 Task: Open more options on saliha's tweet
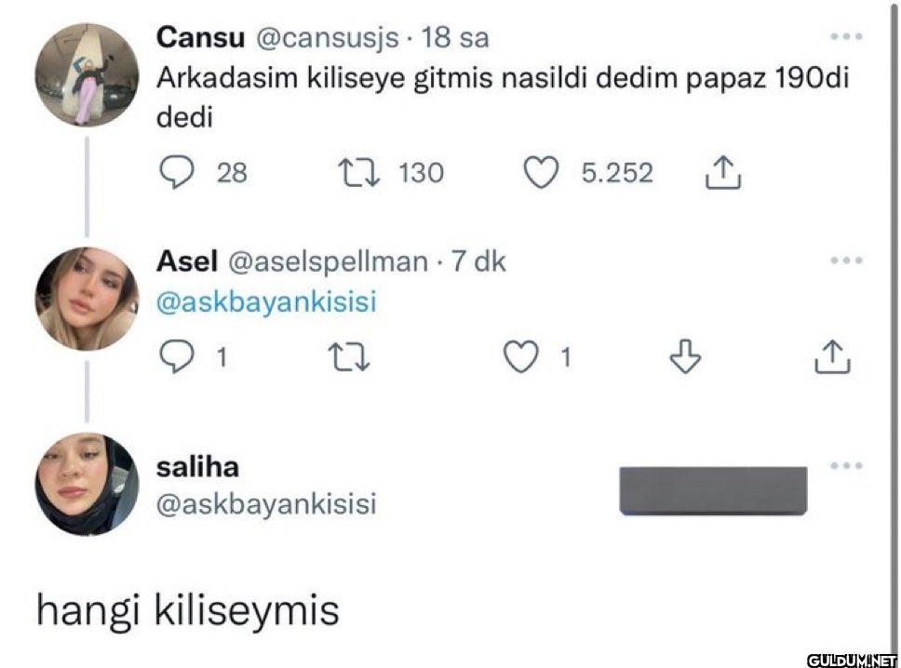847,465
